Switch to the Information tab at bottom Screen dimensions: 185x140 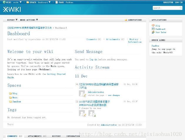(x=73, y=136)
